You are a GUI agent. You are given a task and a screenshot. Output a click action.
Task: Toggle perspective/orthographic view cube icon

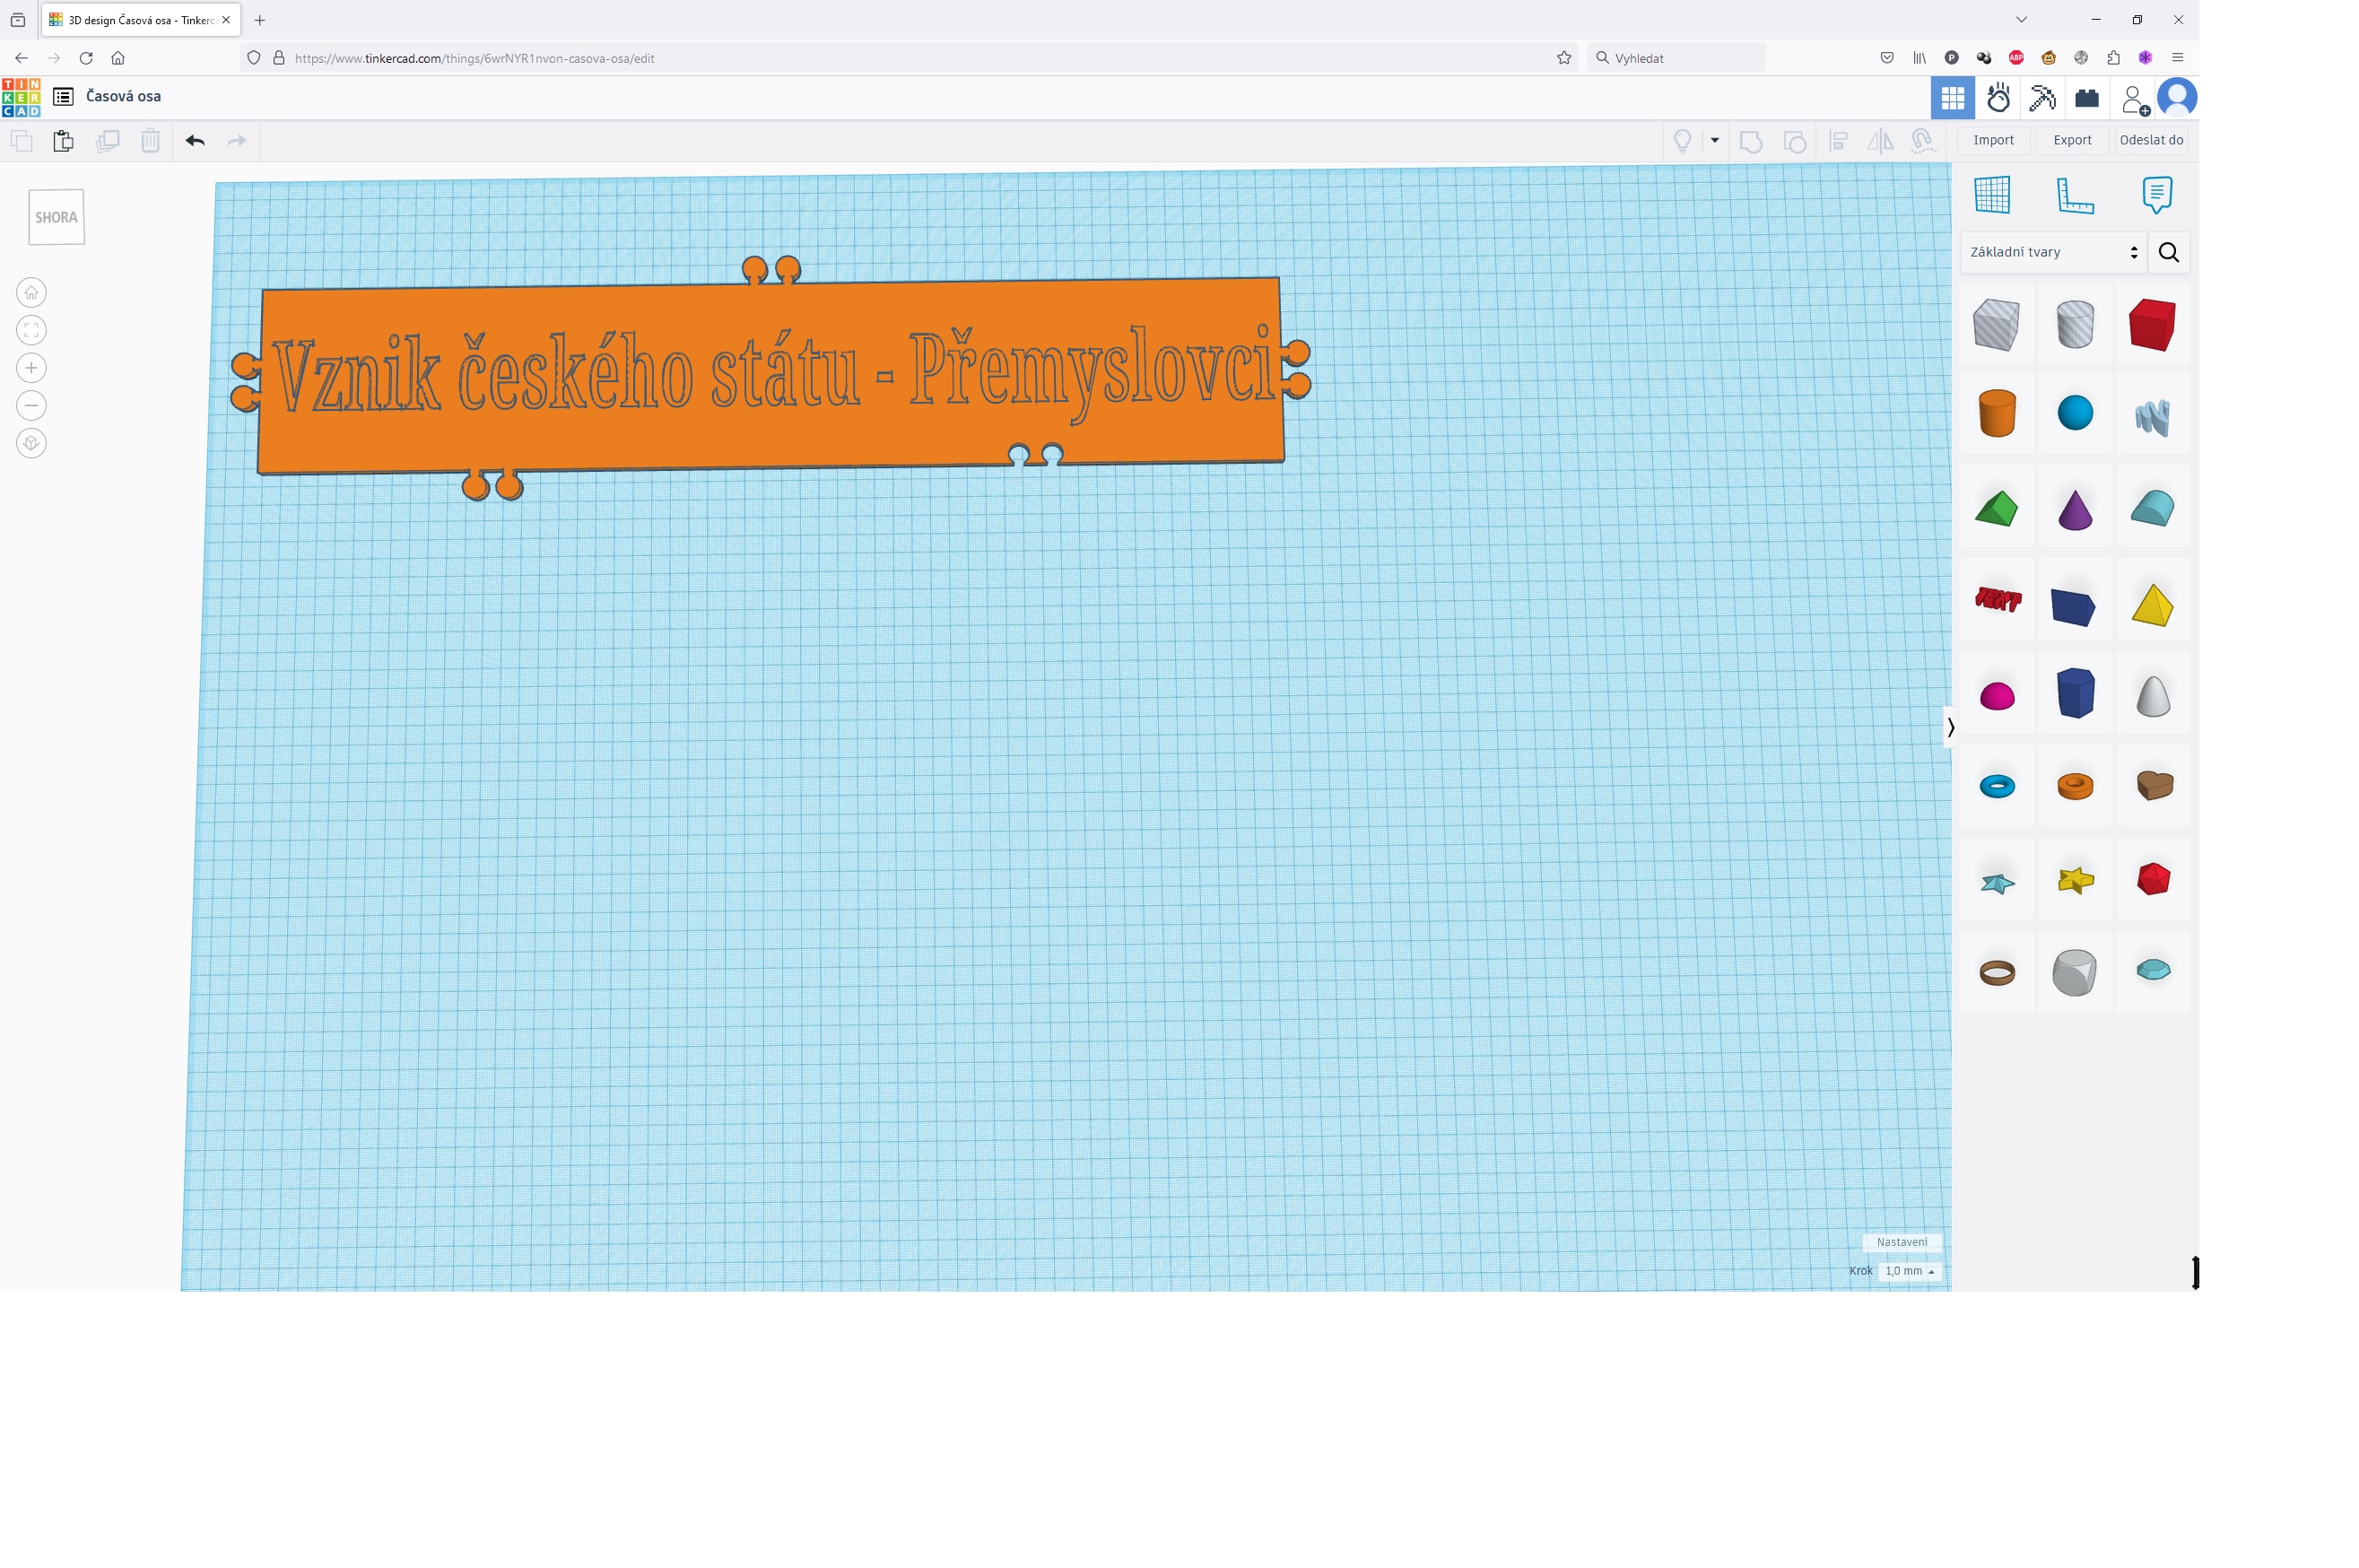(x=31, y=443)
